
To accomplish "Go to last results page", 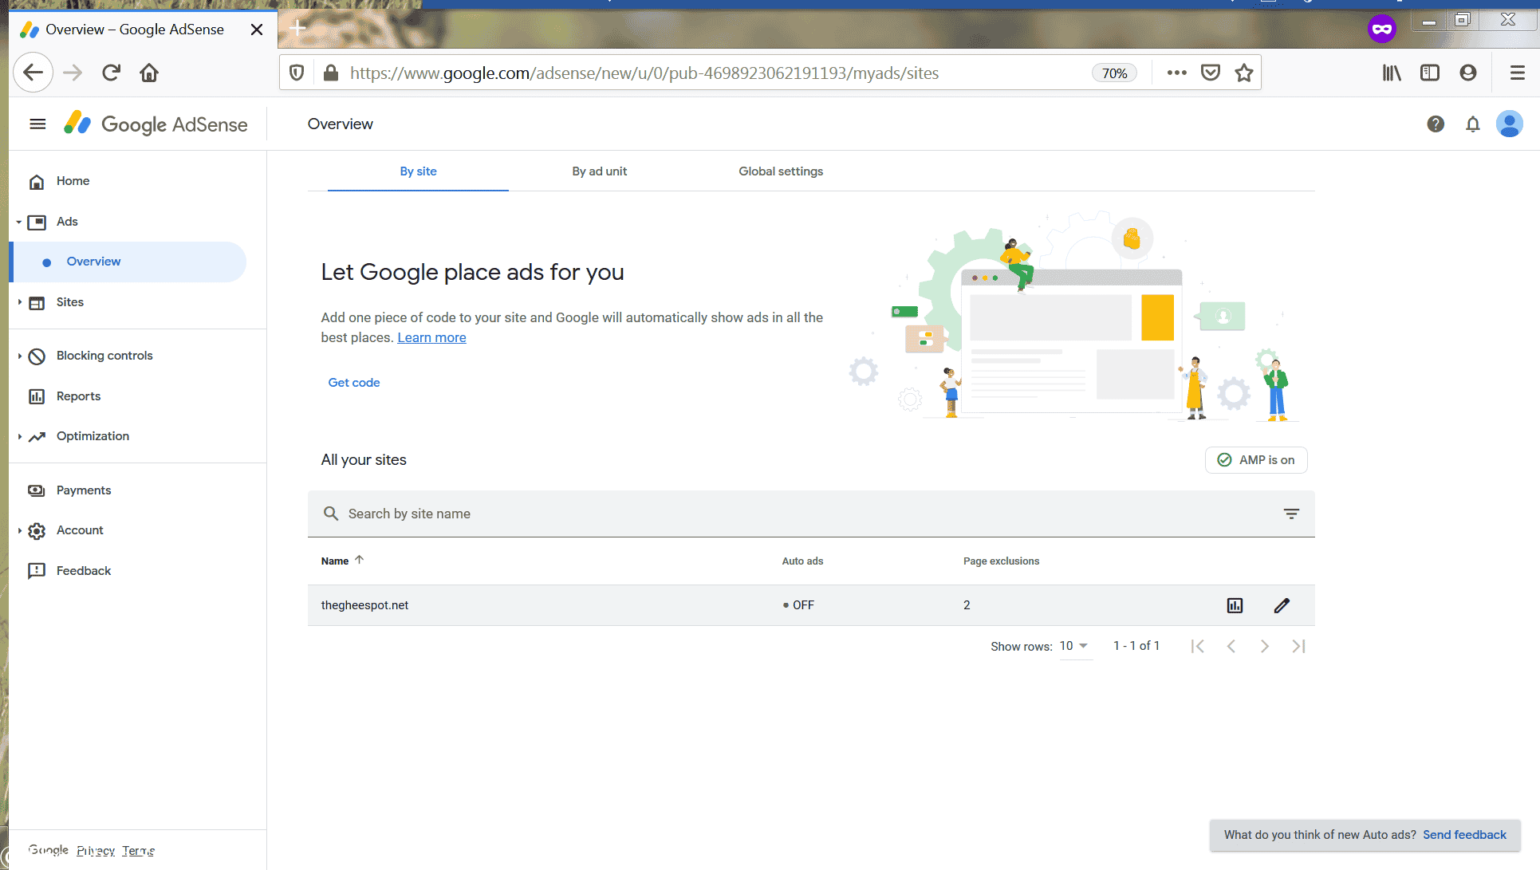I will pyautogui.click(x=1298, y=646).
